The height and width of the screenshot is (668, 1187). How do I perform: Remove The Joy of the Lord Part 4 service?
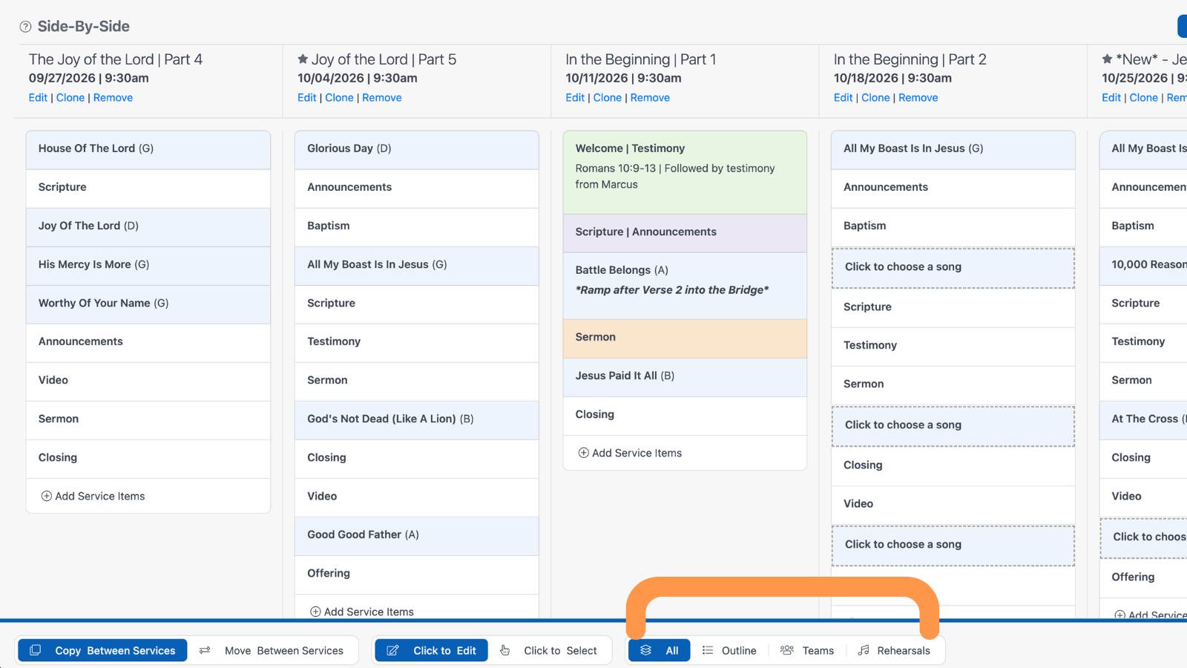(113, 97)
